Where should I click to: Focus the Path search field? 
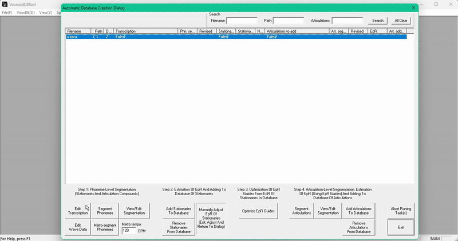point(289,21)
